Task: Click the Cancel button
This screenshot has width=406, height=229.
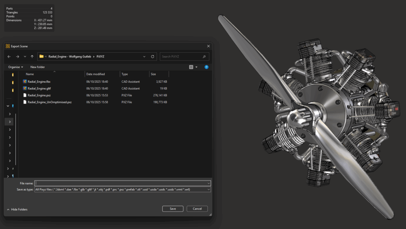Action: tap(197, 209)
